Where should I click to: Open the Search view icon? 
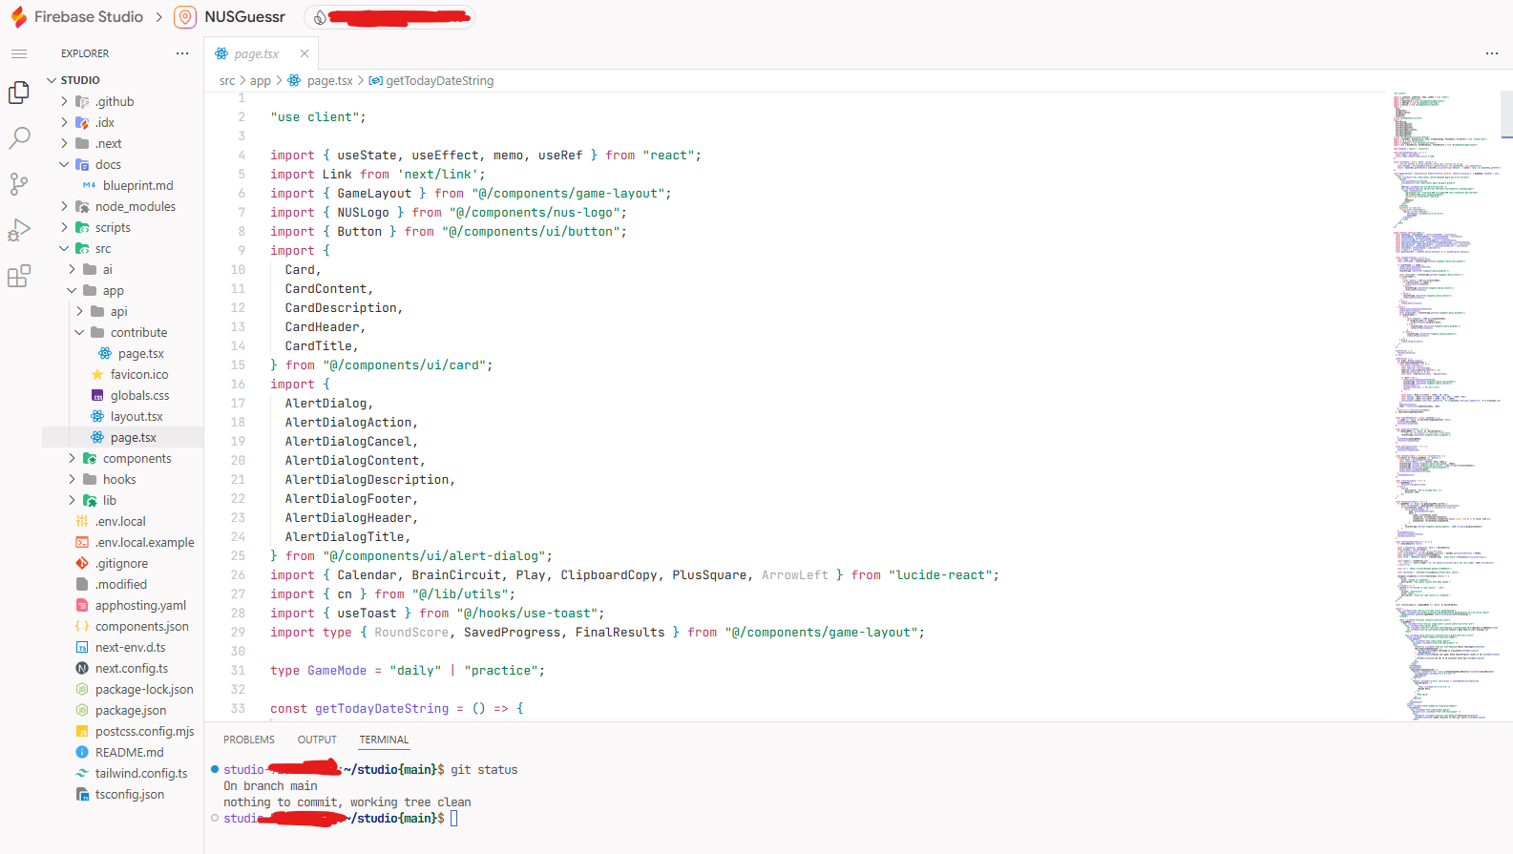19,138
